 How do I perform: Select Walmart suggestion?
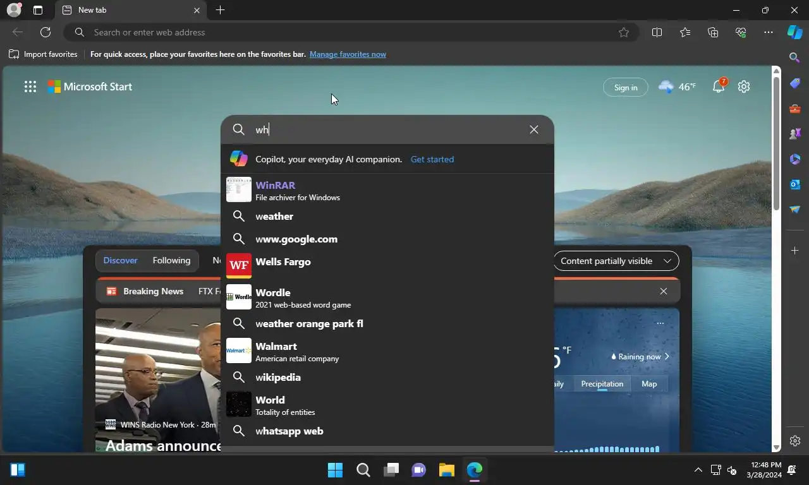click(387, 351)
